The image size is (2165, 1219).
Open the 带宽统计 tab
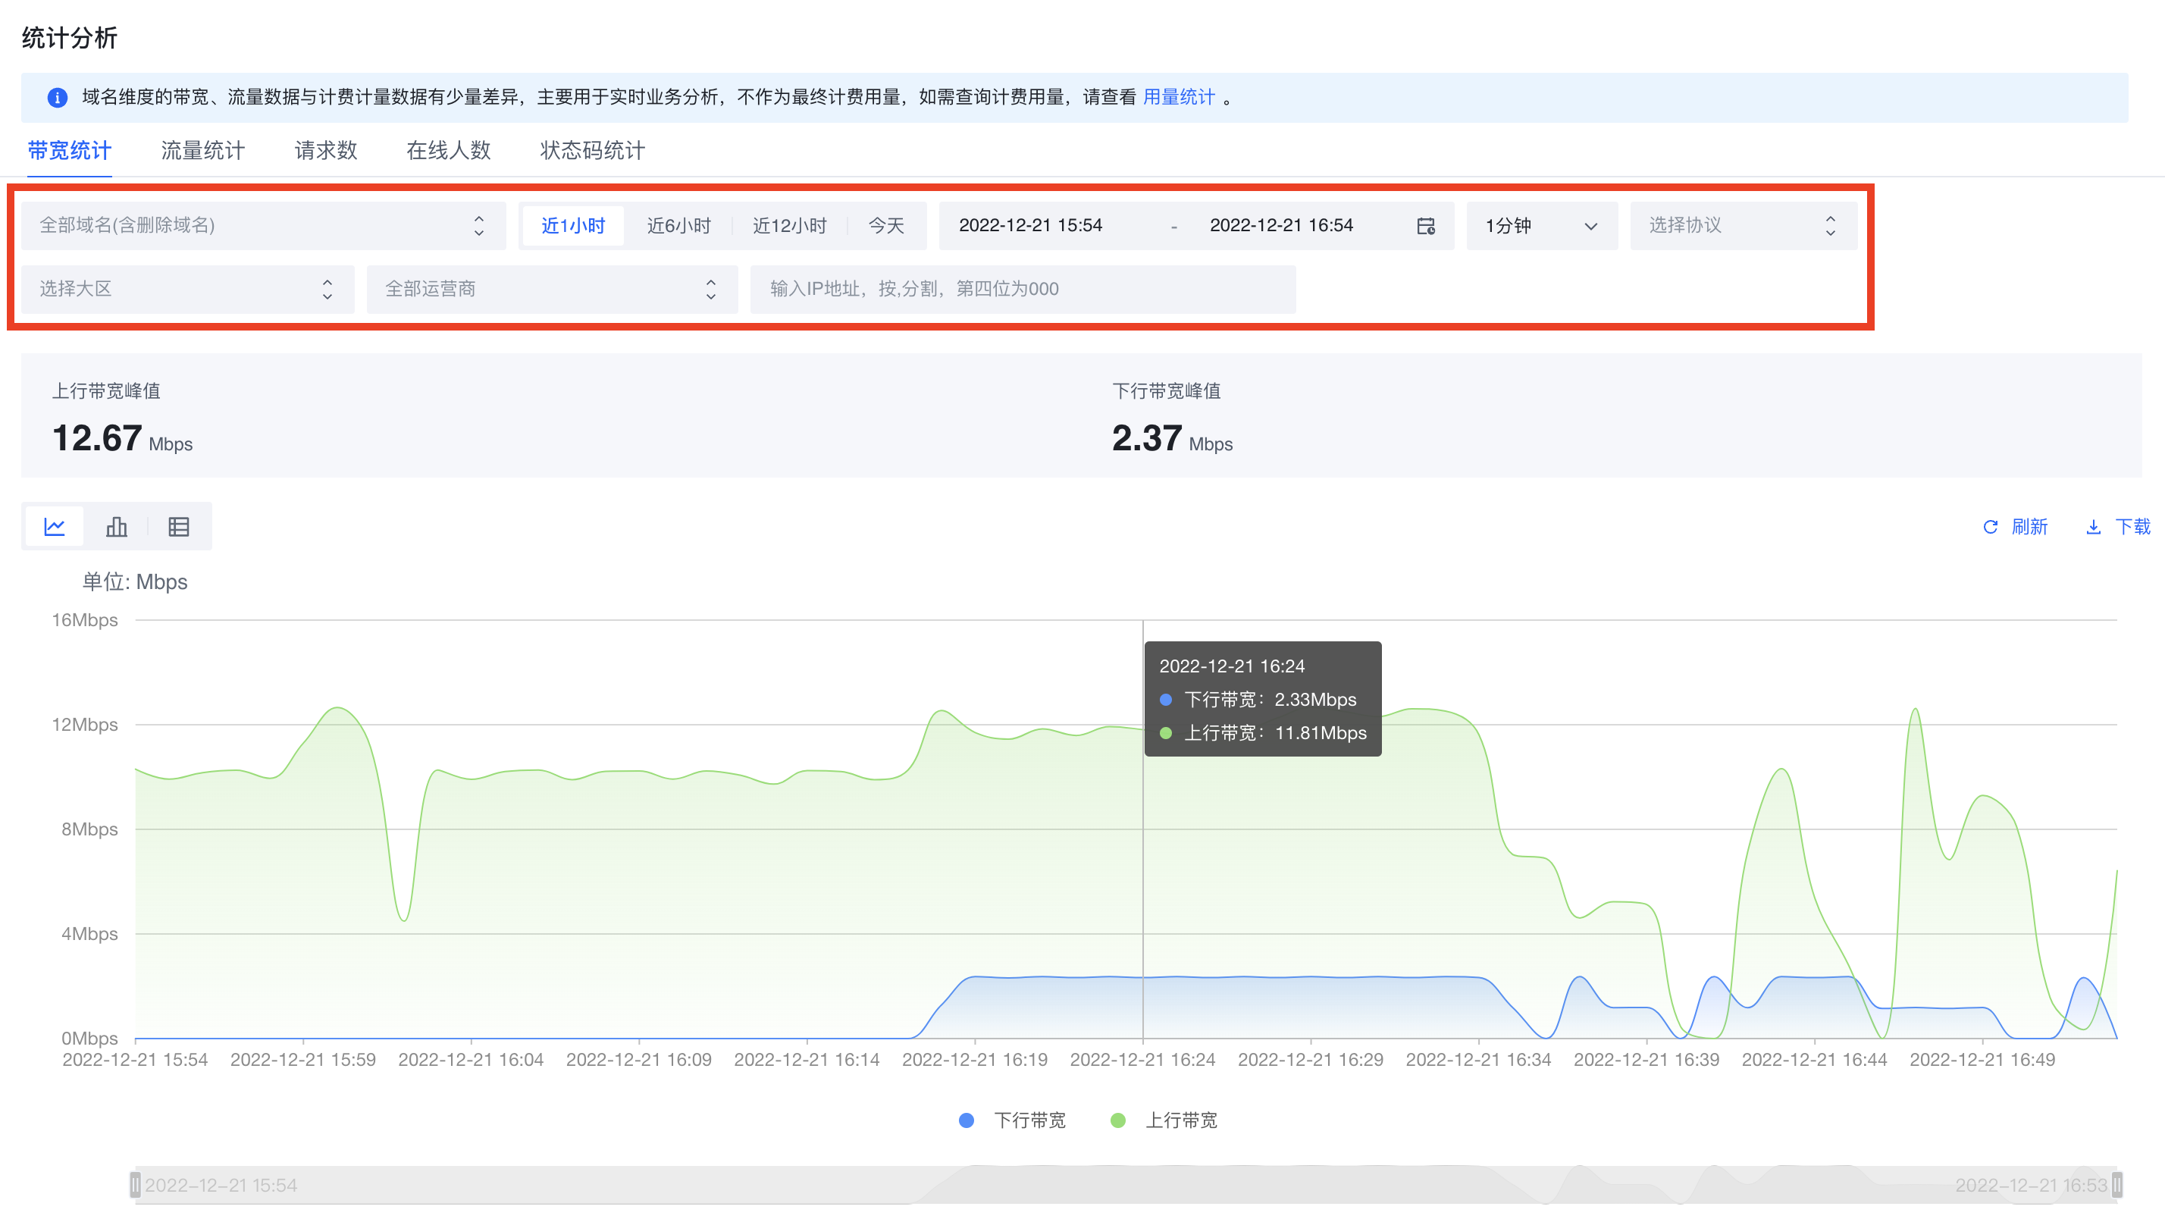[70, 152]
